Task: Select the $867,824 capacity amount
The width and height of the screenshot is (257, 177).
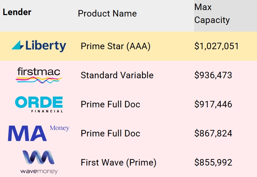Action: tap(213, 133)
